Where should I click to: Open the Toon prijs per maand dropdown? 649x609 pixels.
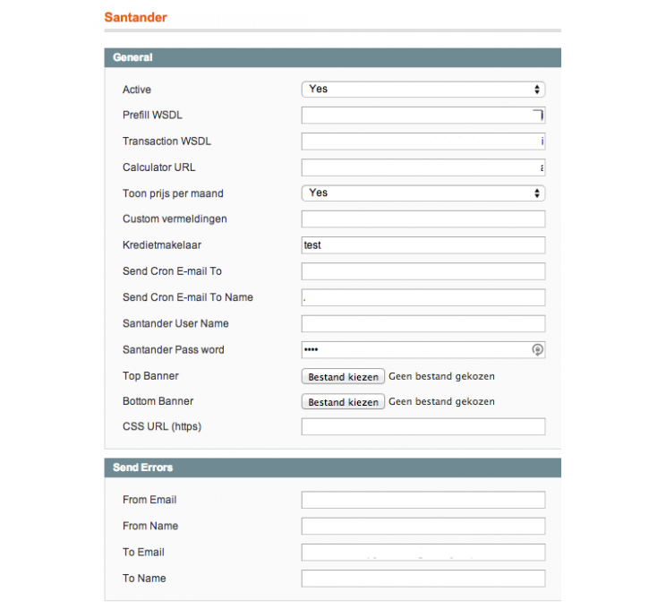423,193
